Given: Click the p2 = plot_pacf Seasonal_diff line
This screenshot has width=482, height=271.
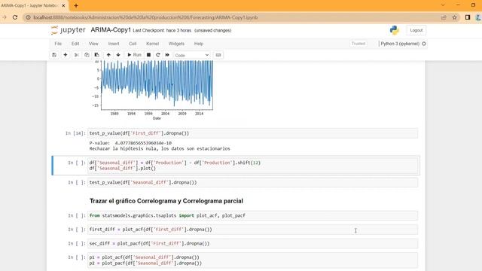Looking at the screenshot, I should click(x=145, y=263).
